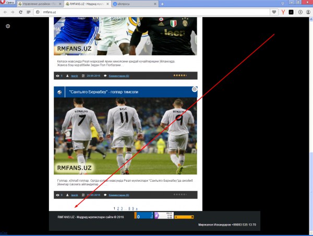Switch to the first design management tab
The width and height of the screenshot is (313, 236).
tap(40, 4)
